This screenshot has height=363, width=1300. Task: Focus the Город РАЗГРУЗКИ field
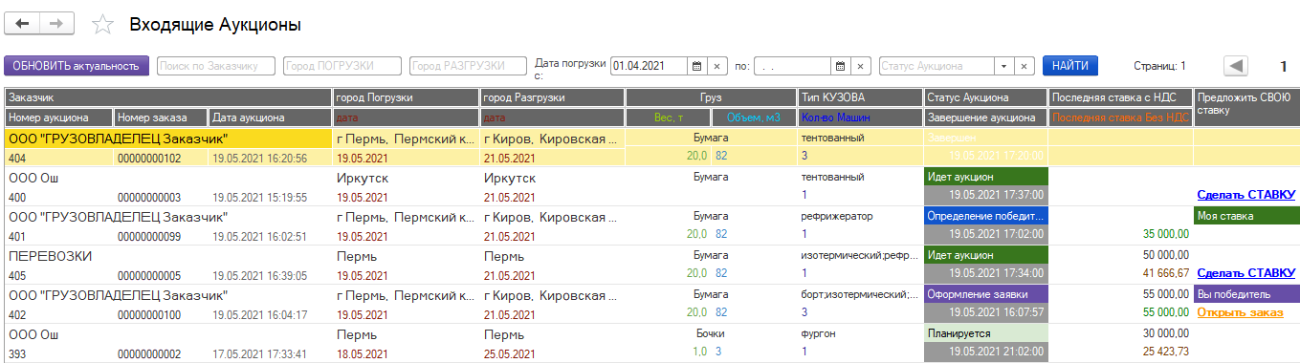pyautogui.click(x=469, y=66)
